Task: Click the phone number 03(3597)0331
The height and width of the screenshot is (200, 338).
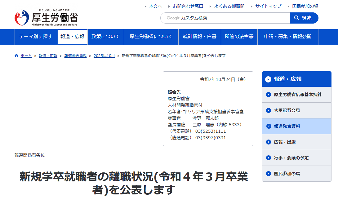Action: point(211,138)
